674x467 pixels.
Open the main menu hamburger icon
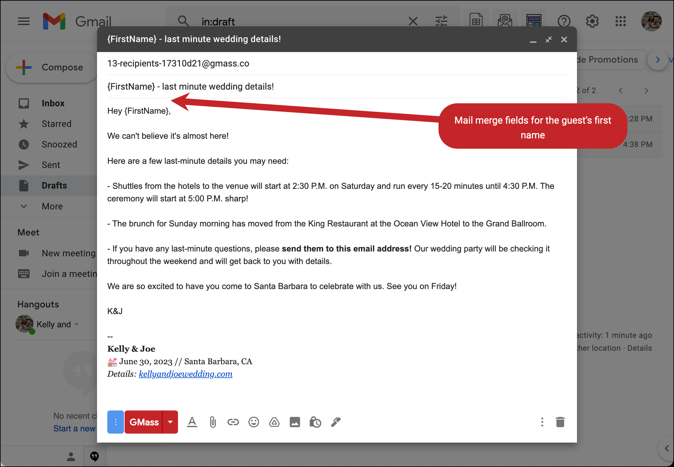[x=24, y=22]
